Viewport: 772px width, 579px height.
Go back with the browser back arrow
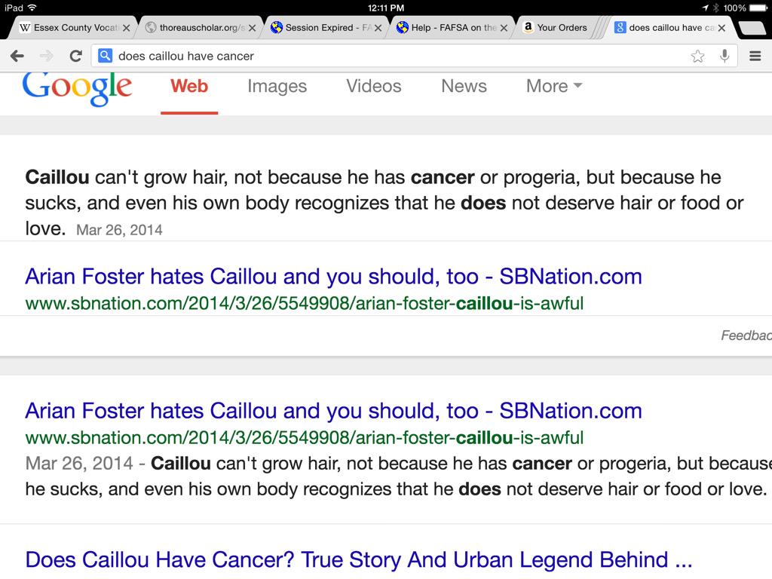click(17, 56)
